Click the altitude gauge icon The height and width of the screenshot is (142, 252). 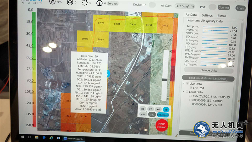click(100, 3)
